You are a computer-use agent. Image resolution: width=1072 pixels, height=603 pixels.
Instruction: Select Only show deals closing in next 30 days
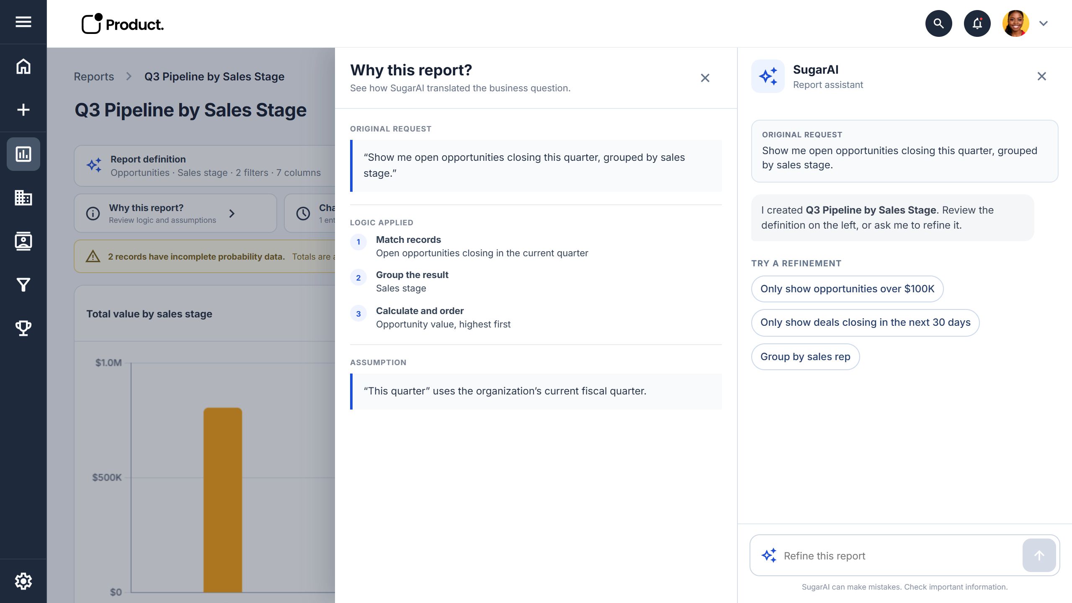click(x=865, y=322)
